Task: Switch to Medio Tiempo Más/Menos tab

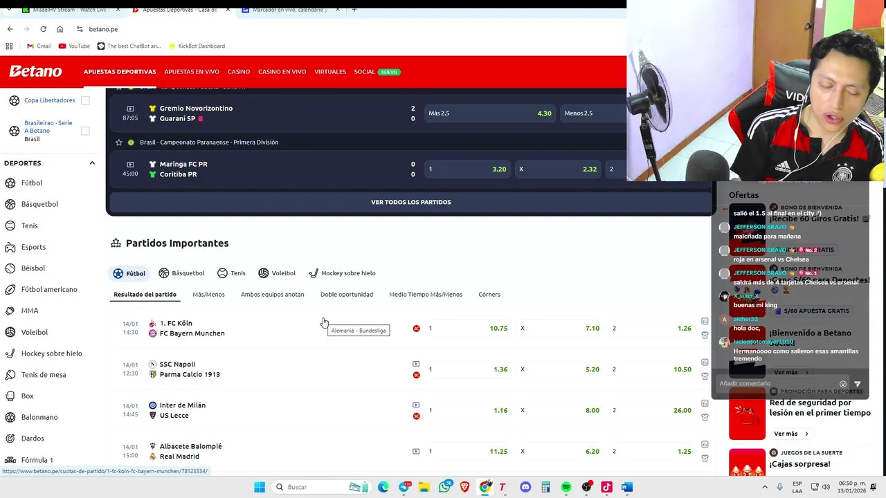Action: click(x=426, y=295)
